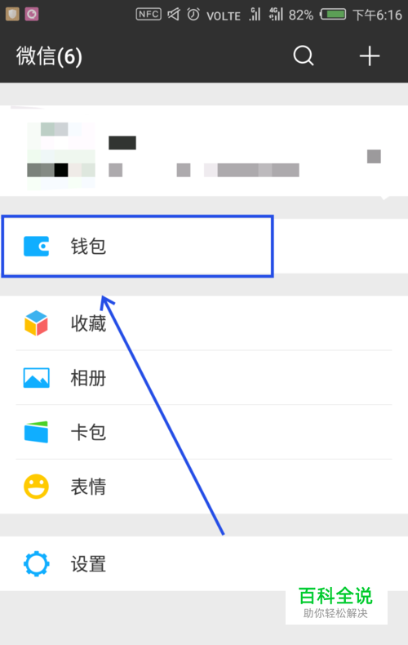Screen dimensions: 408x645
Task: Open the 表情 menu entry
Action: (204, 487)
